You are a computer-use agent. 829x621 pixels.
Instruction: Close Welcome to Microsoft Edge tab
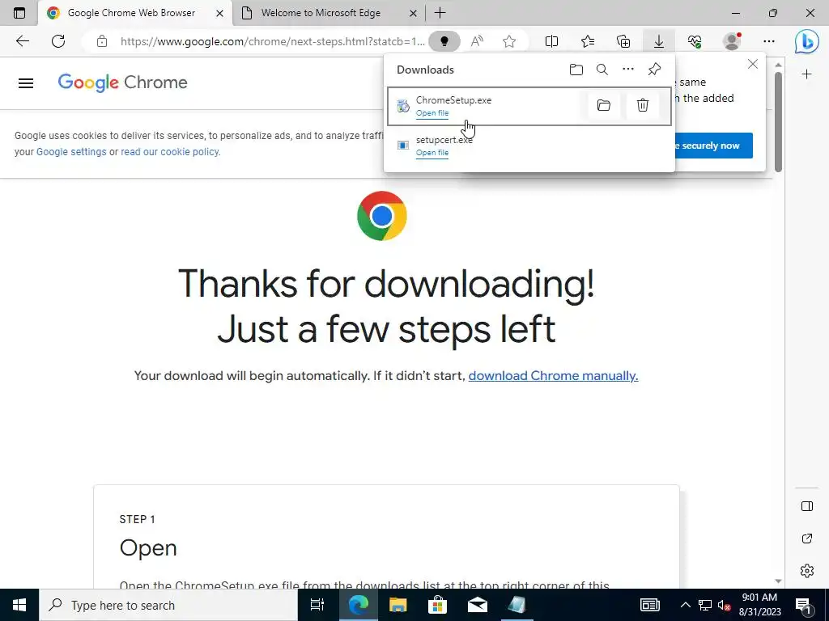pyautogui.click(x=413, y=13)
